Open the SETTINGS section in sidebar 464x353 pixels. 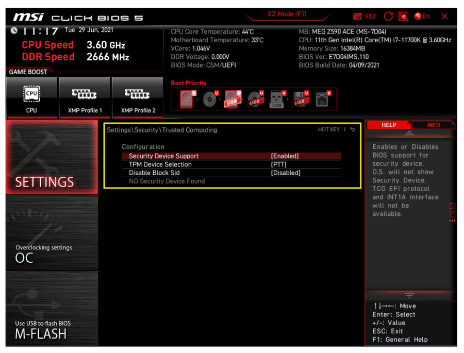coord(52,157)
